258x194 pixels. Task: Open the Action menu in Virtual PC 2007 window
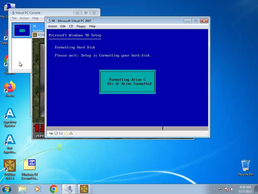[x=52, y=26]
